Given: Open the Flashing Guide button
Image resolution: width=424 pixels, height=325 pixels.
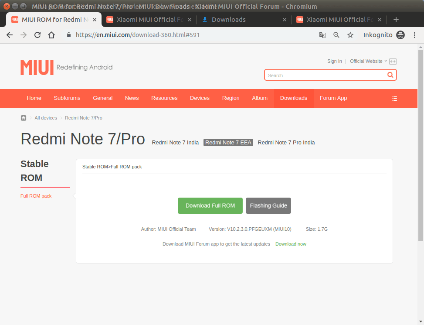Looking at the screenshot, I should [x=268, y=205].
